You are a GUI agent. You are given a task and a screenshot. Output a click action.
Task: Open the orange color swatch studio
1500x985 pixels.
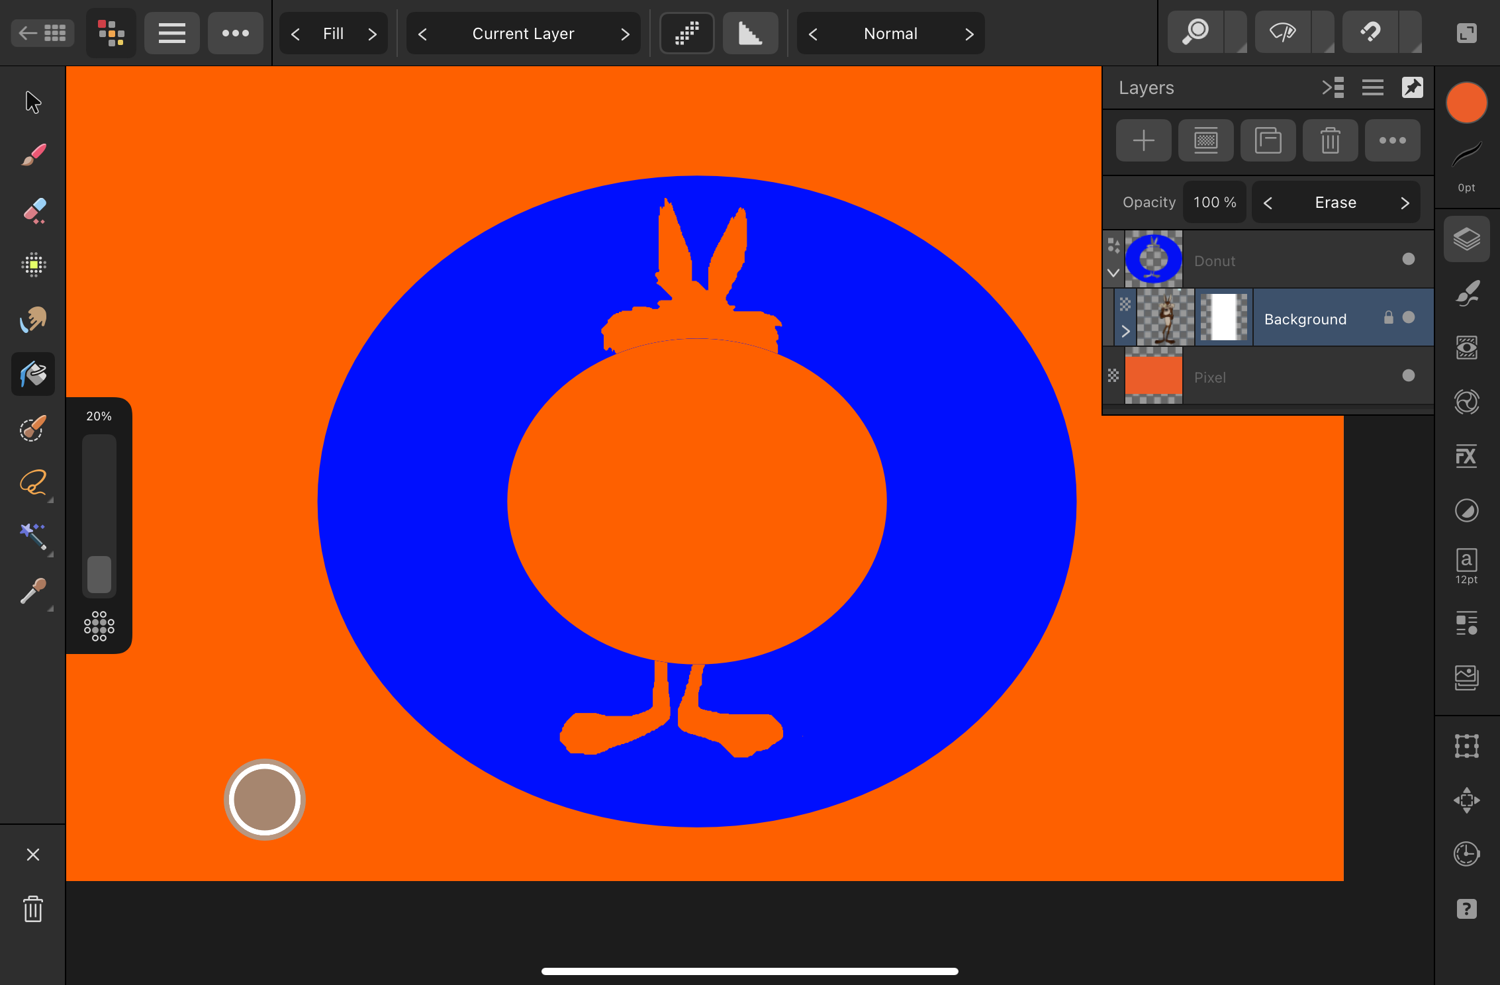point(1467,103)
